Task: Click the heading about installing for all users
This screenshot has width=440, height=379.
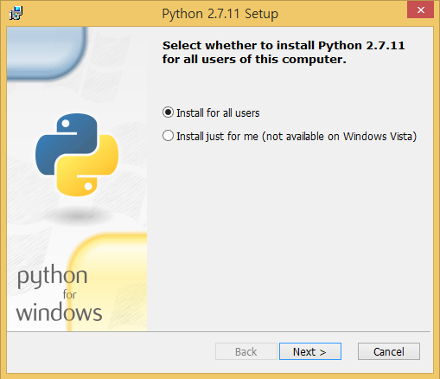Action: coord(284,52)
